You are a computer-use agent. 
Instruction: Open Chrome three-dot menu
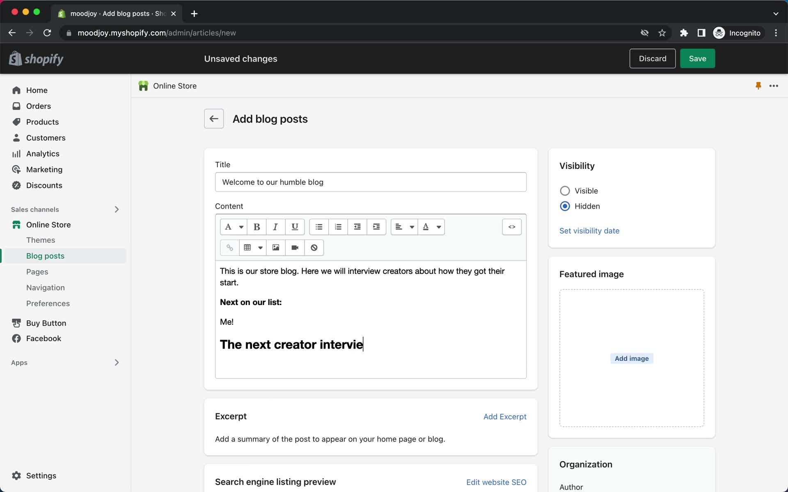tap(776, 33)
